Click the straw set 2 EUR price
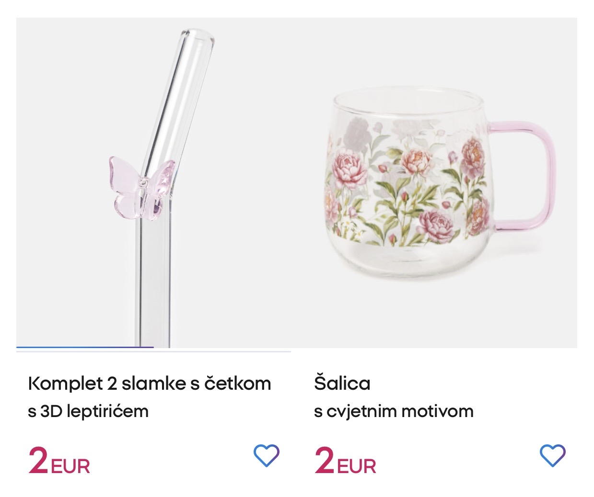Screen dimensions: 594x497 (x=38, y=461)
